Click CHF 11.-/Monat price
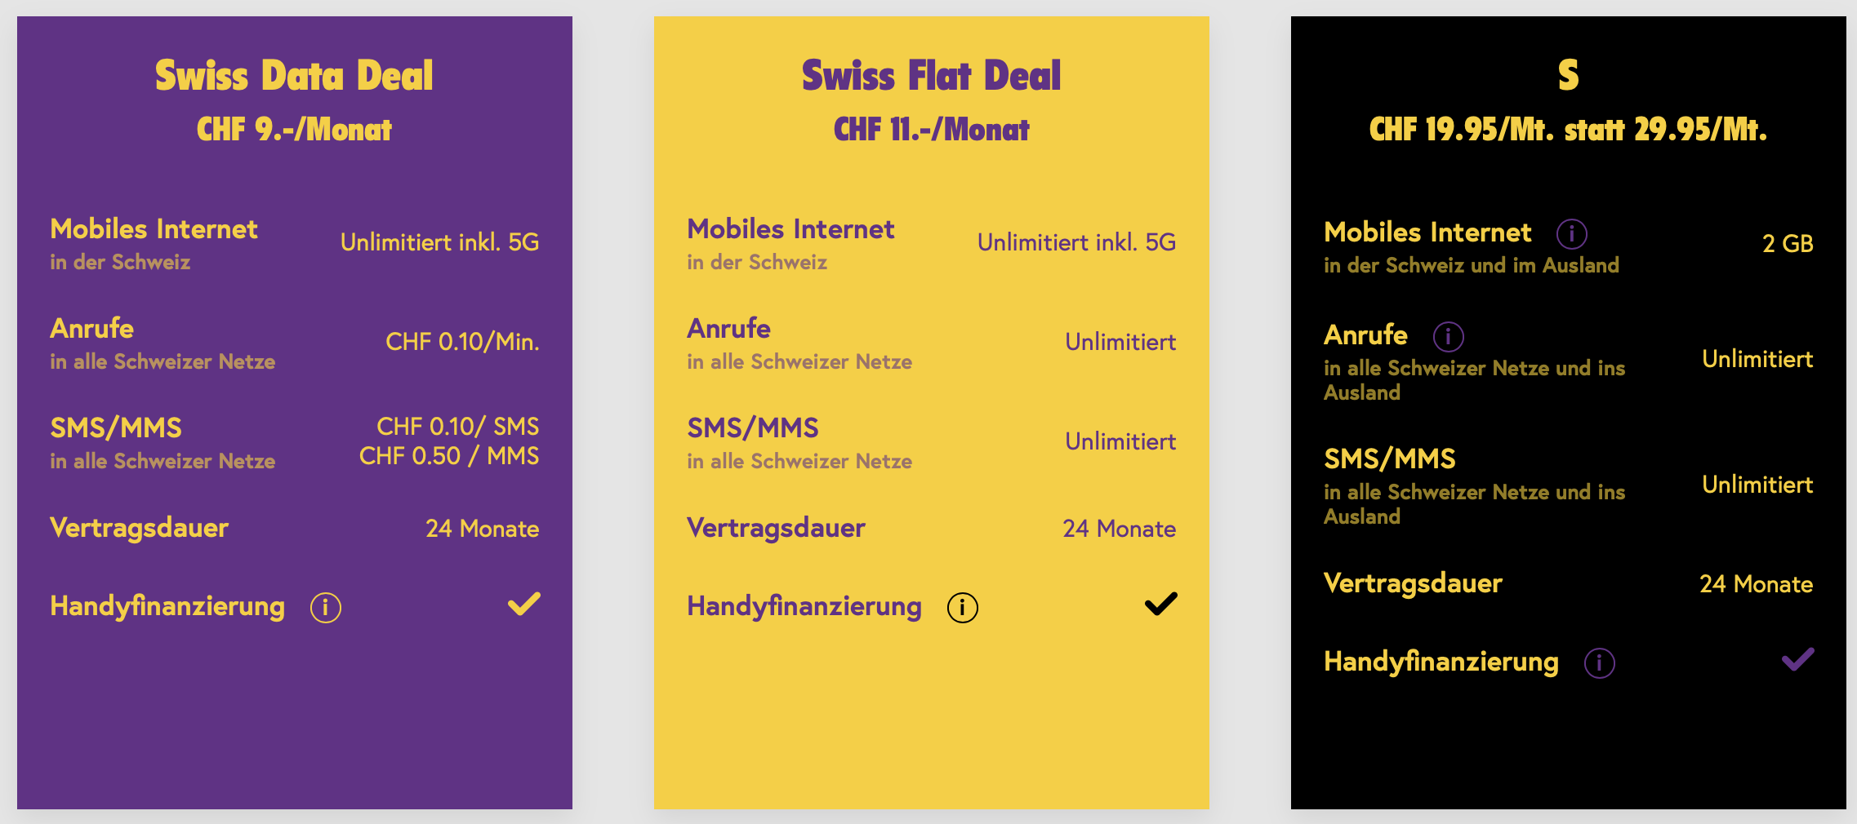This screenshot has height=824, width=1857. [x=931, y=129]
